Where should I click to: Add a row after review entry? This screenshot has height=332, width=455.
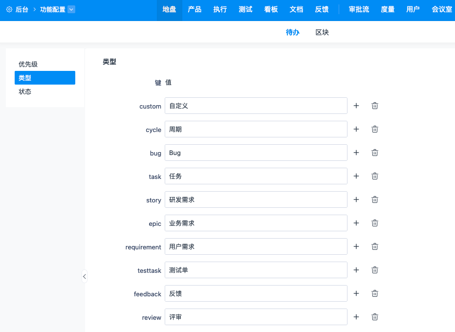356,317
